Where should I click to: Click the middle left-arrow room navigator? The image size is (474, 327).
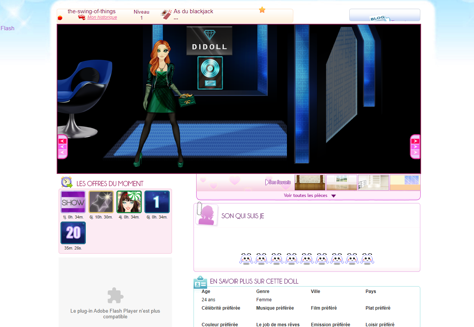pos(63,147)
